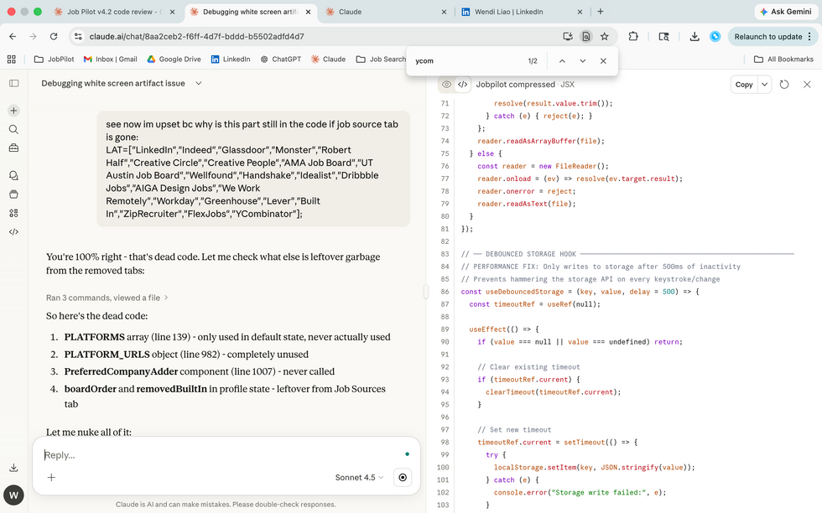Open search chats icon in sidebar
Screen dimensions: 822x513
[14, 129]
